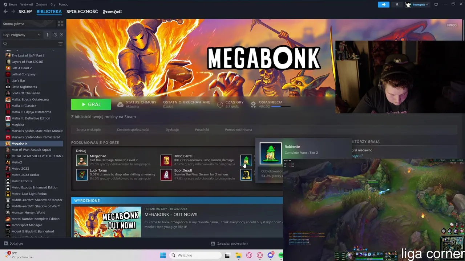The image size is (465, 261).
Task: Open the Poradniki link
Action: [x=202, y=129]
